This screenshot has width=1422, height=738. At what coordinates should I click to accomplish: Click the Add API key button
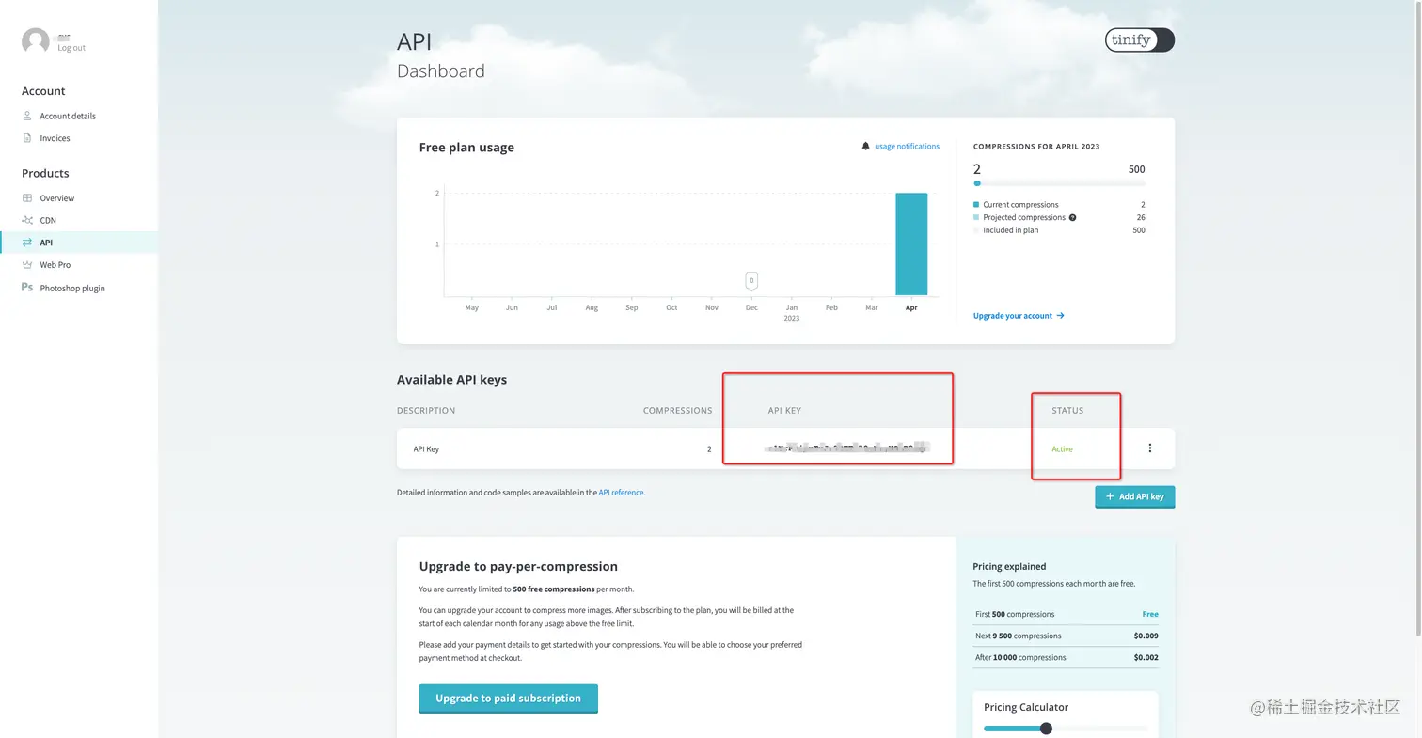pos(1135,496)
